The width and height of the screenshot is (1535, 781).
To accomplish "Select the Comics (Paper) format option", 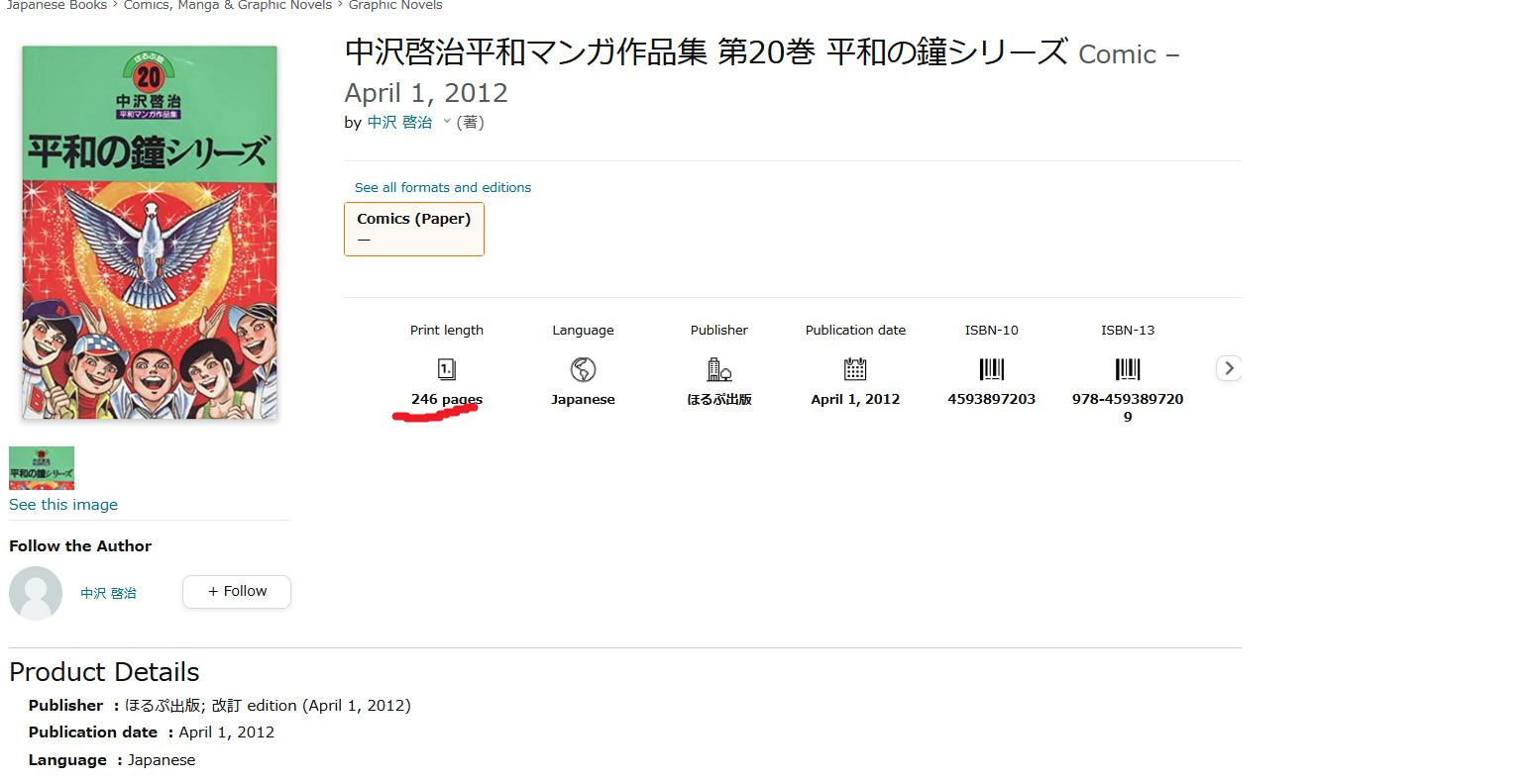I will [x=413, y=229].
